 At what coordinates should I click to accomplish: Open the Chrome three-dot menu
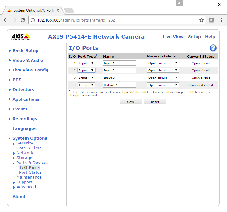[221, 20]
